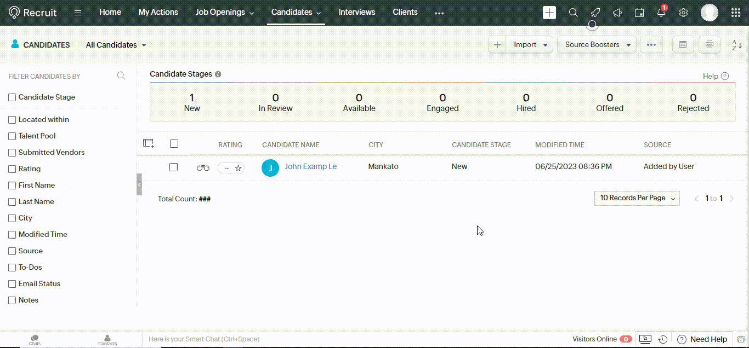The image size is (749, 348).
Task: Open the 10 Records Per Page dropdown
Action: coord(637,198)
